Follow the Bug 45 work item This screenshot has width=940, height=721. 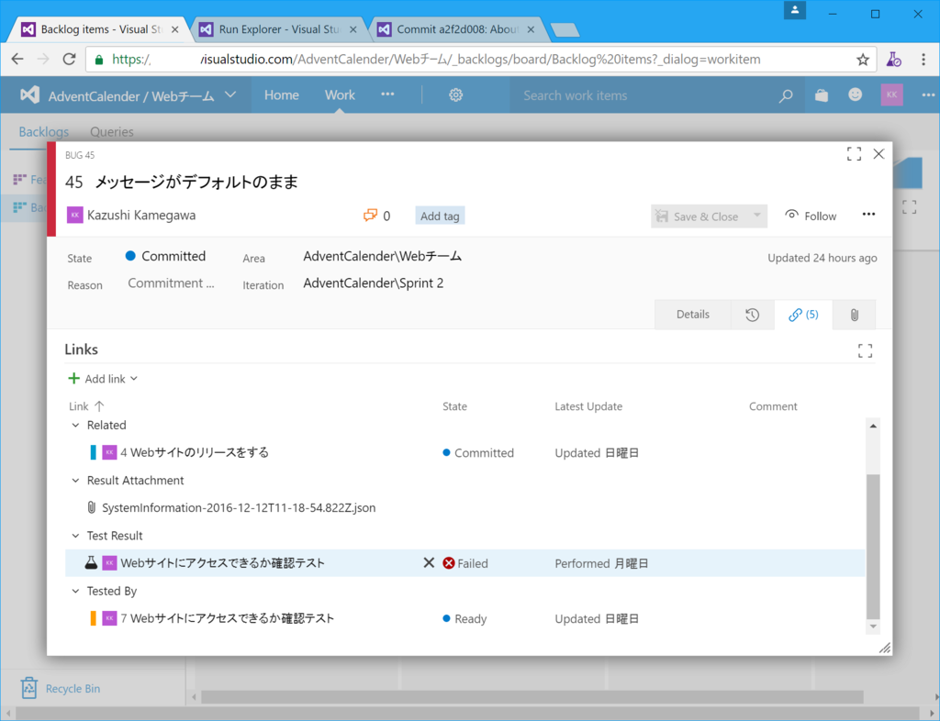pos(811,215)
